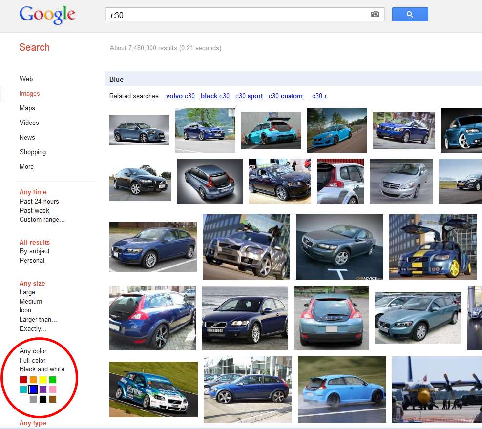The image size is (482, 429).
Task: Select the pink color swatch
Action: 53,389
